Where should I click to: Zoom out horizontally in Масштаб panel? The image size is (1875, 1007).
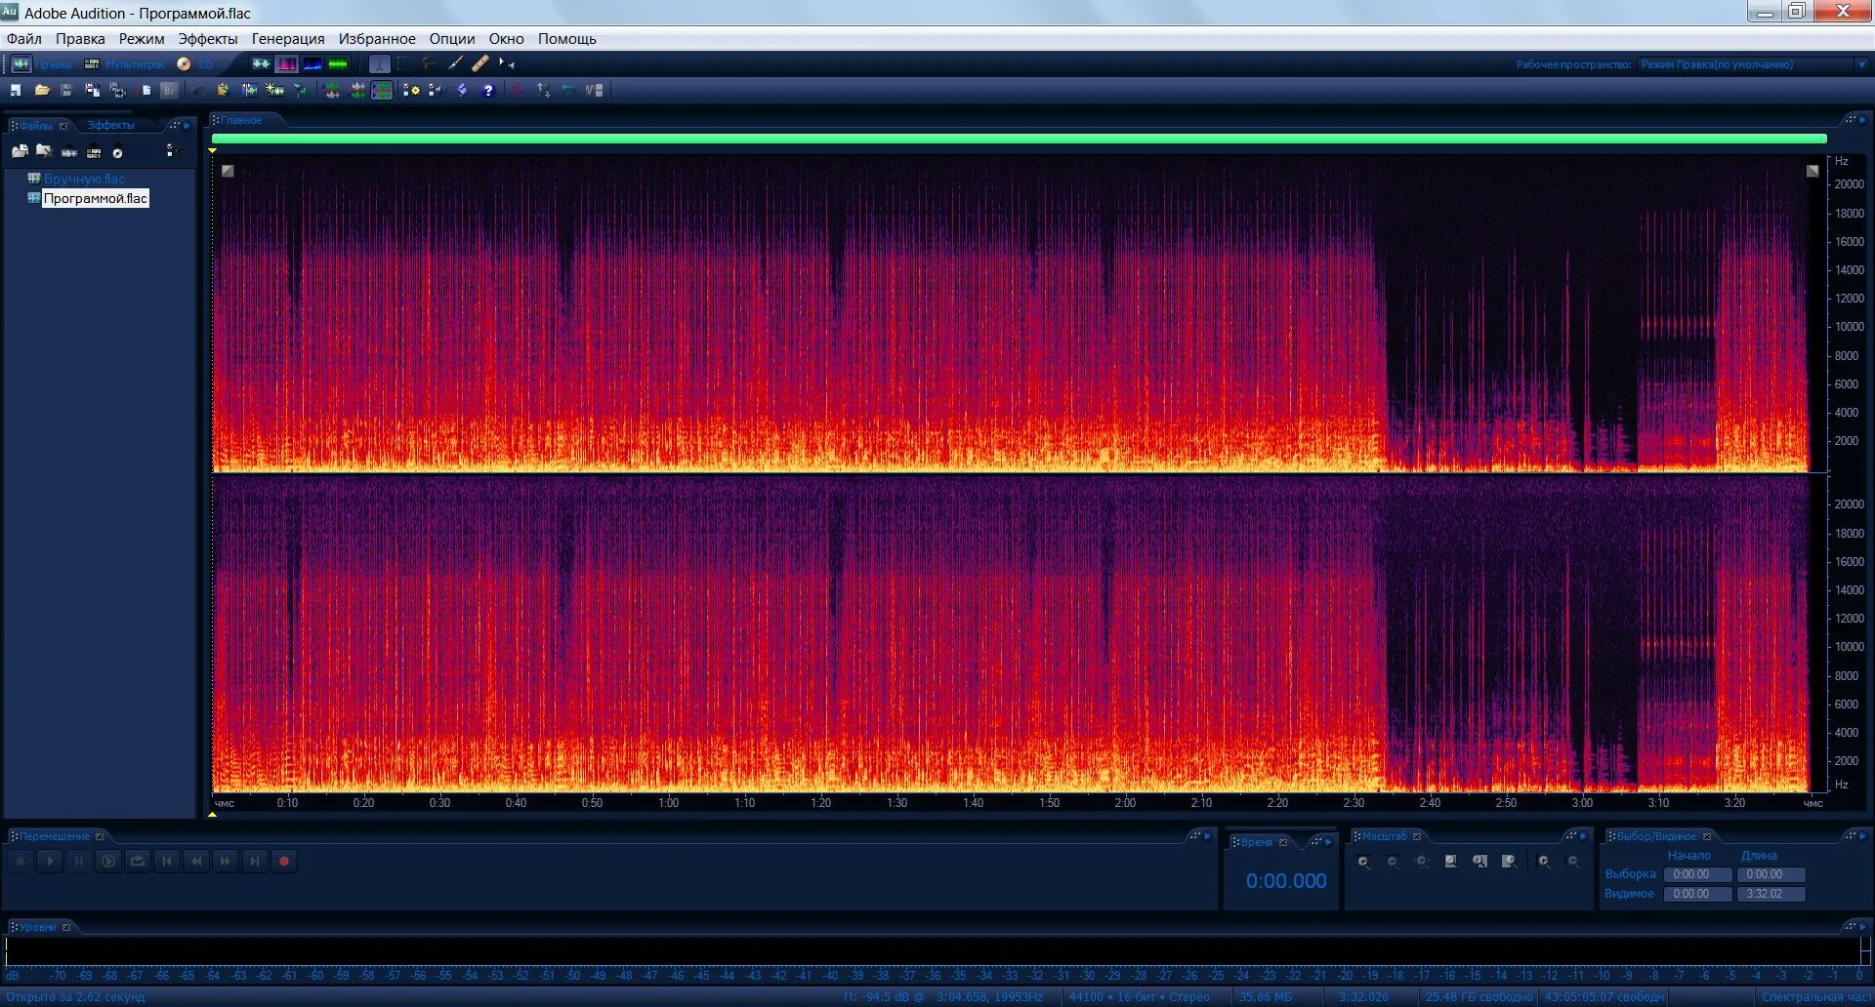[x=1393, y=863]
